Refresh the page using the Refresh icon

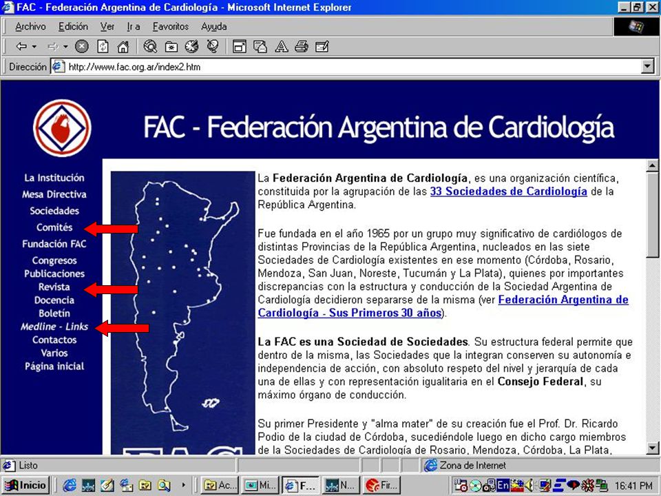pyautogui.click(x=103, y=46)
